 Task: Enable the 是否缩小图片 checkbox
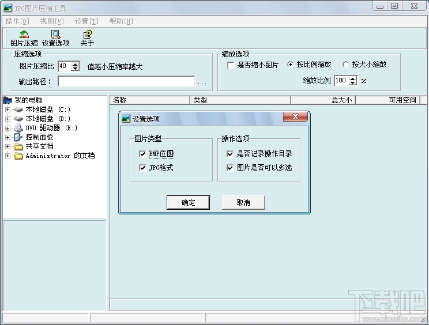[x=231, y=65]
